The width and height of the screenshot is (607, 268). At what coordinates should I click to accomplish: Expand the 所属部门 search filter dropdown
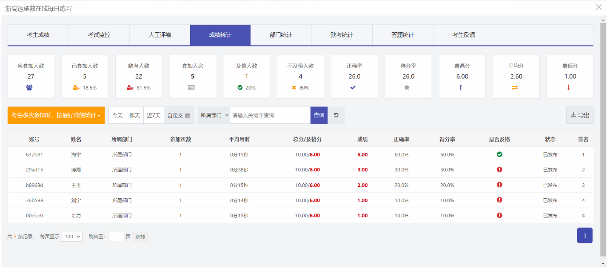pos(214,115)
